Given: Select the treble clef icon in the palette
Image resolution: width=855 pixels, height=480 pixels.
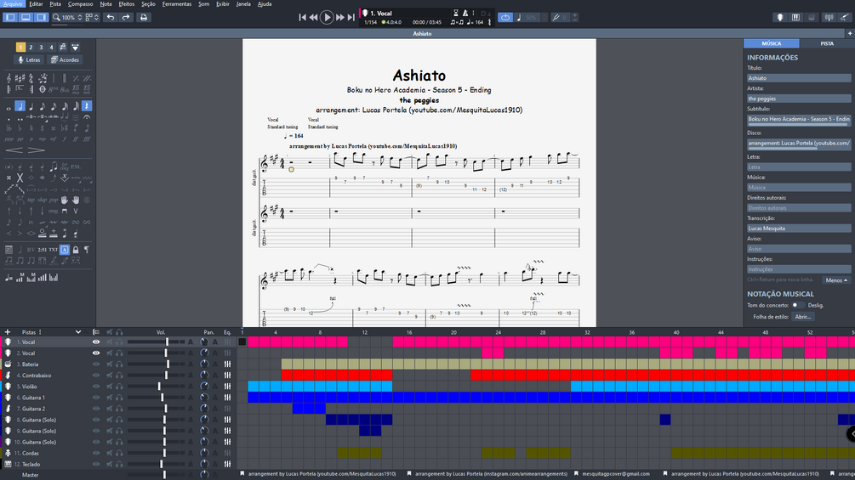Looking at the screenshot, I should tap(9, 78).
